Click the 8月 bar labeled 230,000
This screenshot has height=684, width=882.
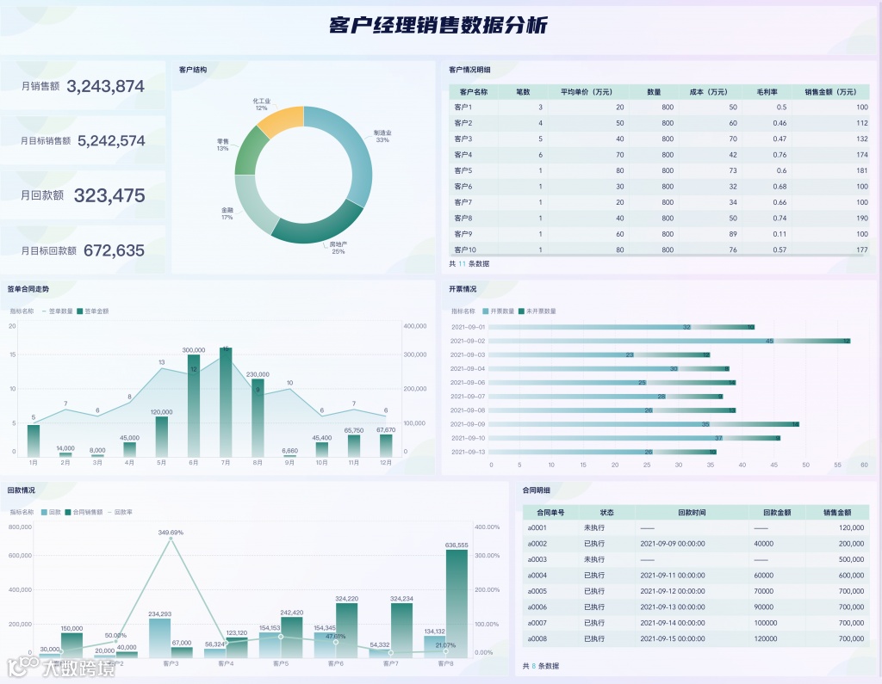[258, 417]
